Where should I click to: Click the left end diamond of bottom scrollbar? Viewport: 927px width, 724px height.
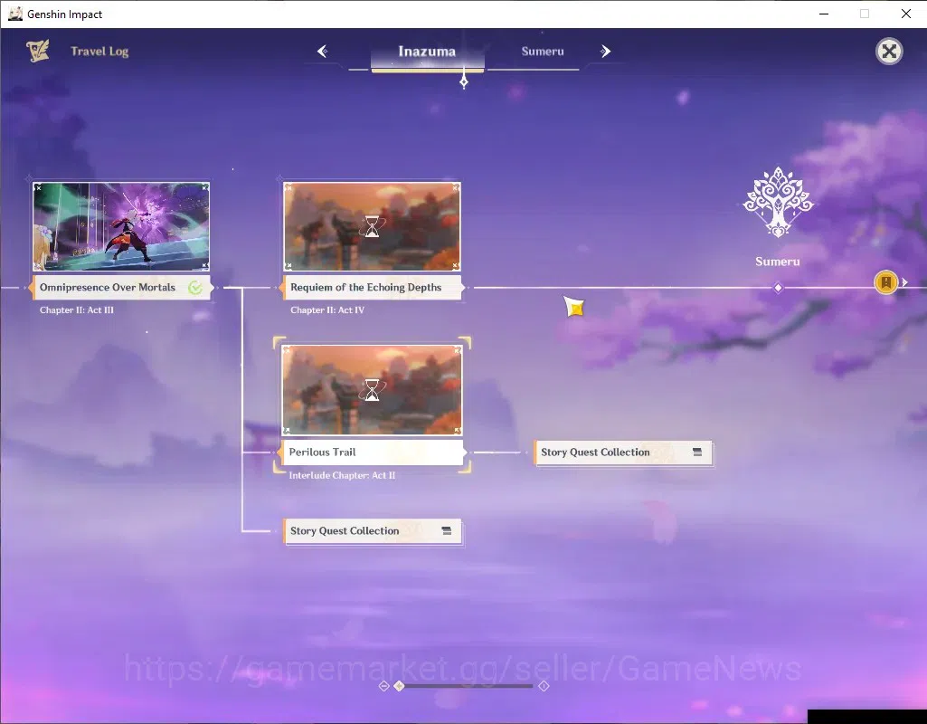383,686
